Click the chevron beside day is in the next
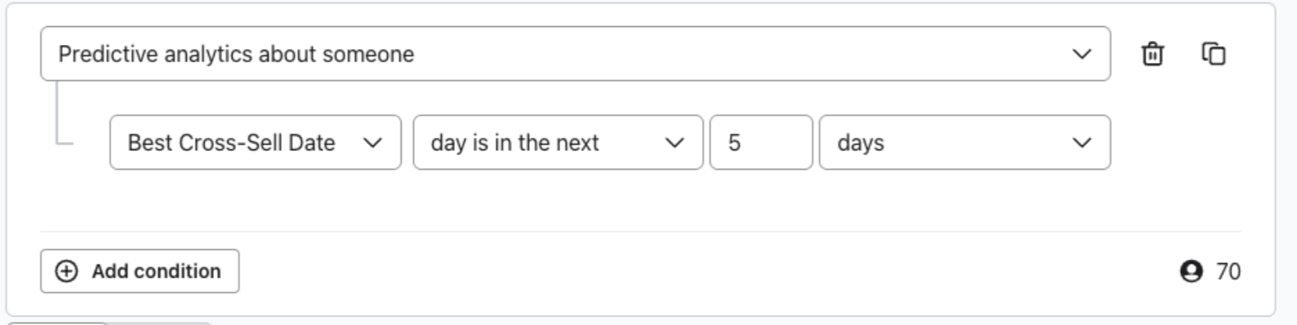This screenshot has width=1297, height=325. pyautogui.click(x=675, y=143)
